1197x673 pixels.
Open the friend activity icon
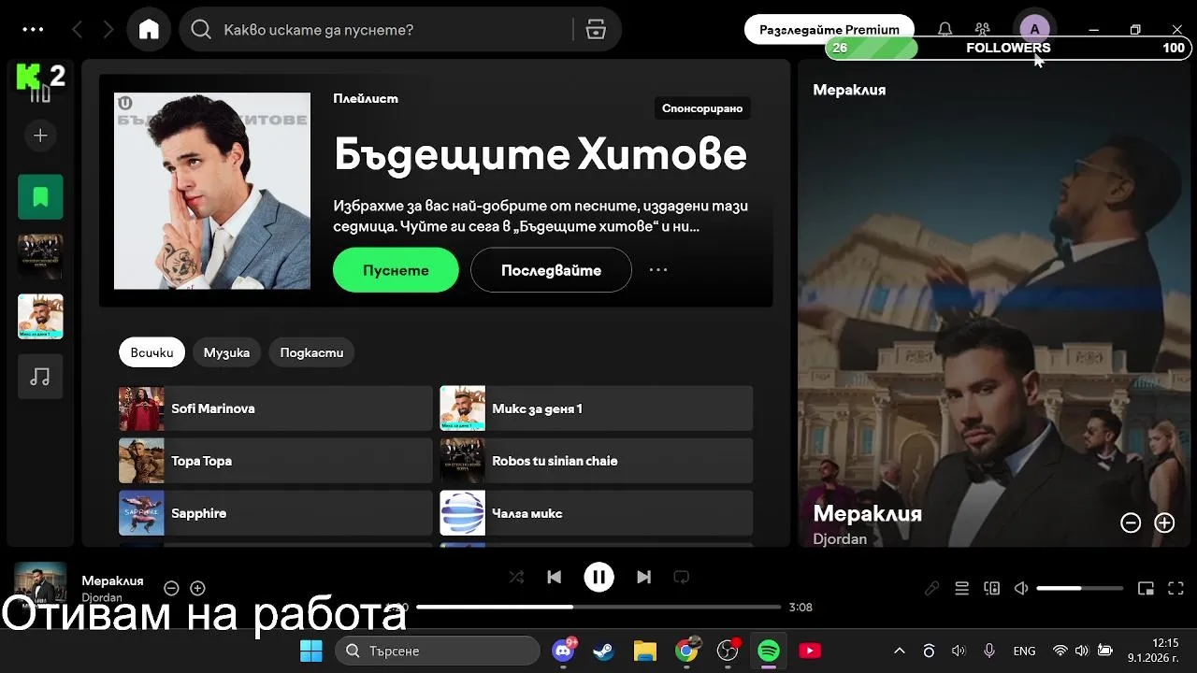(x=982, y=30)
